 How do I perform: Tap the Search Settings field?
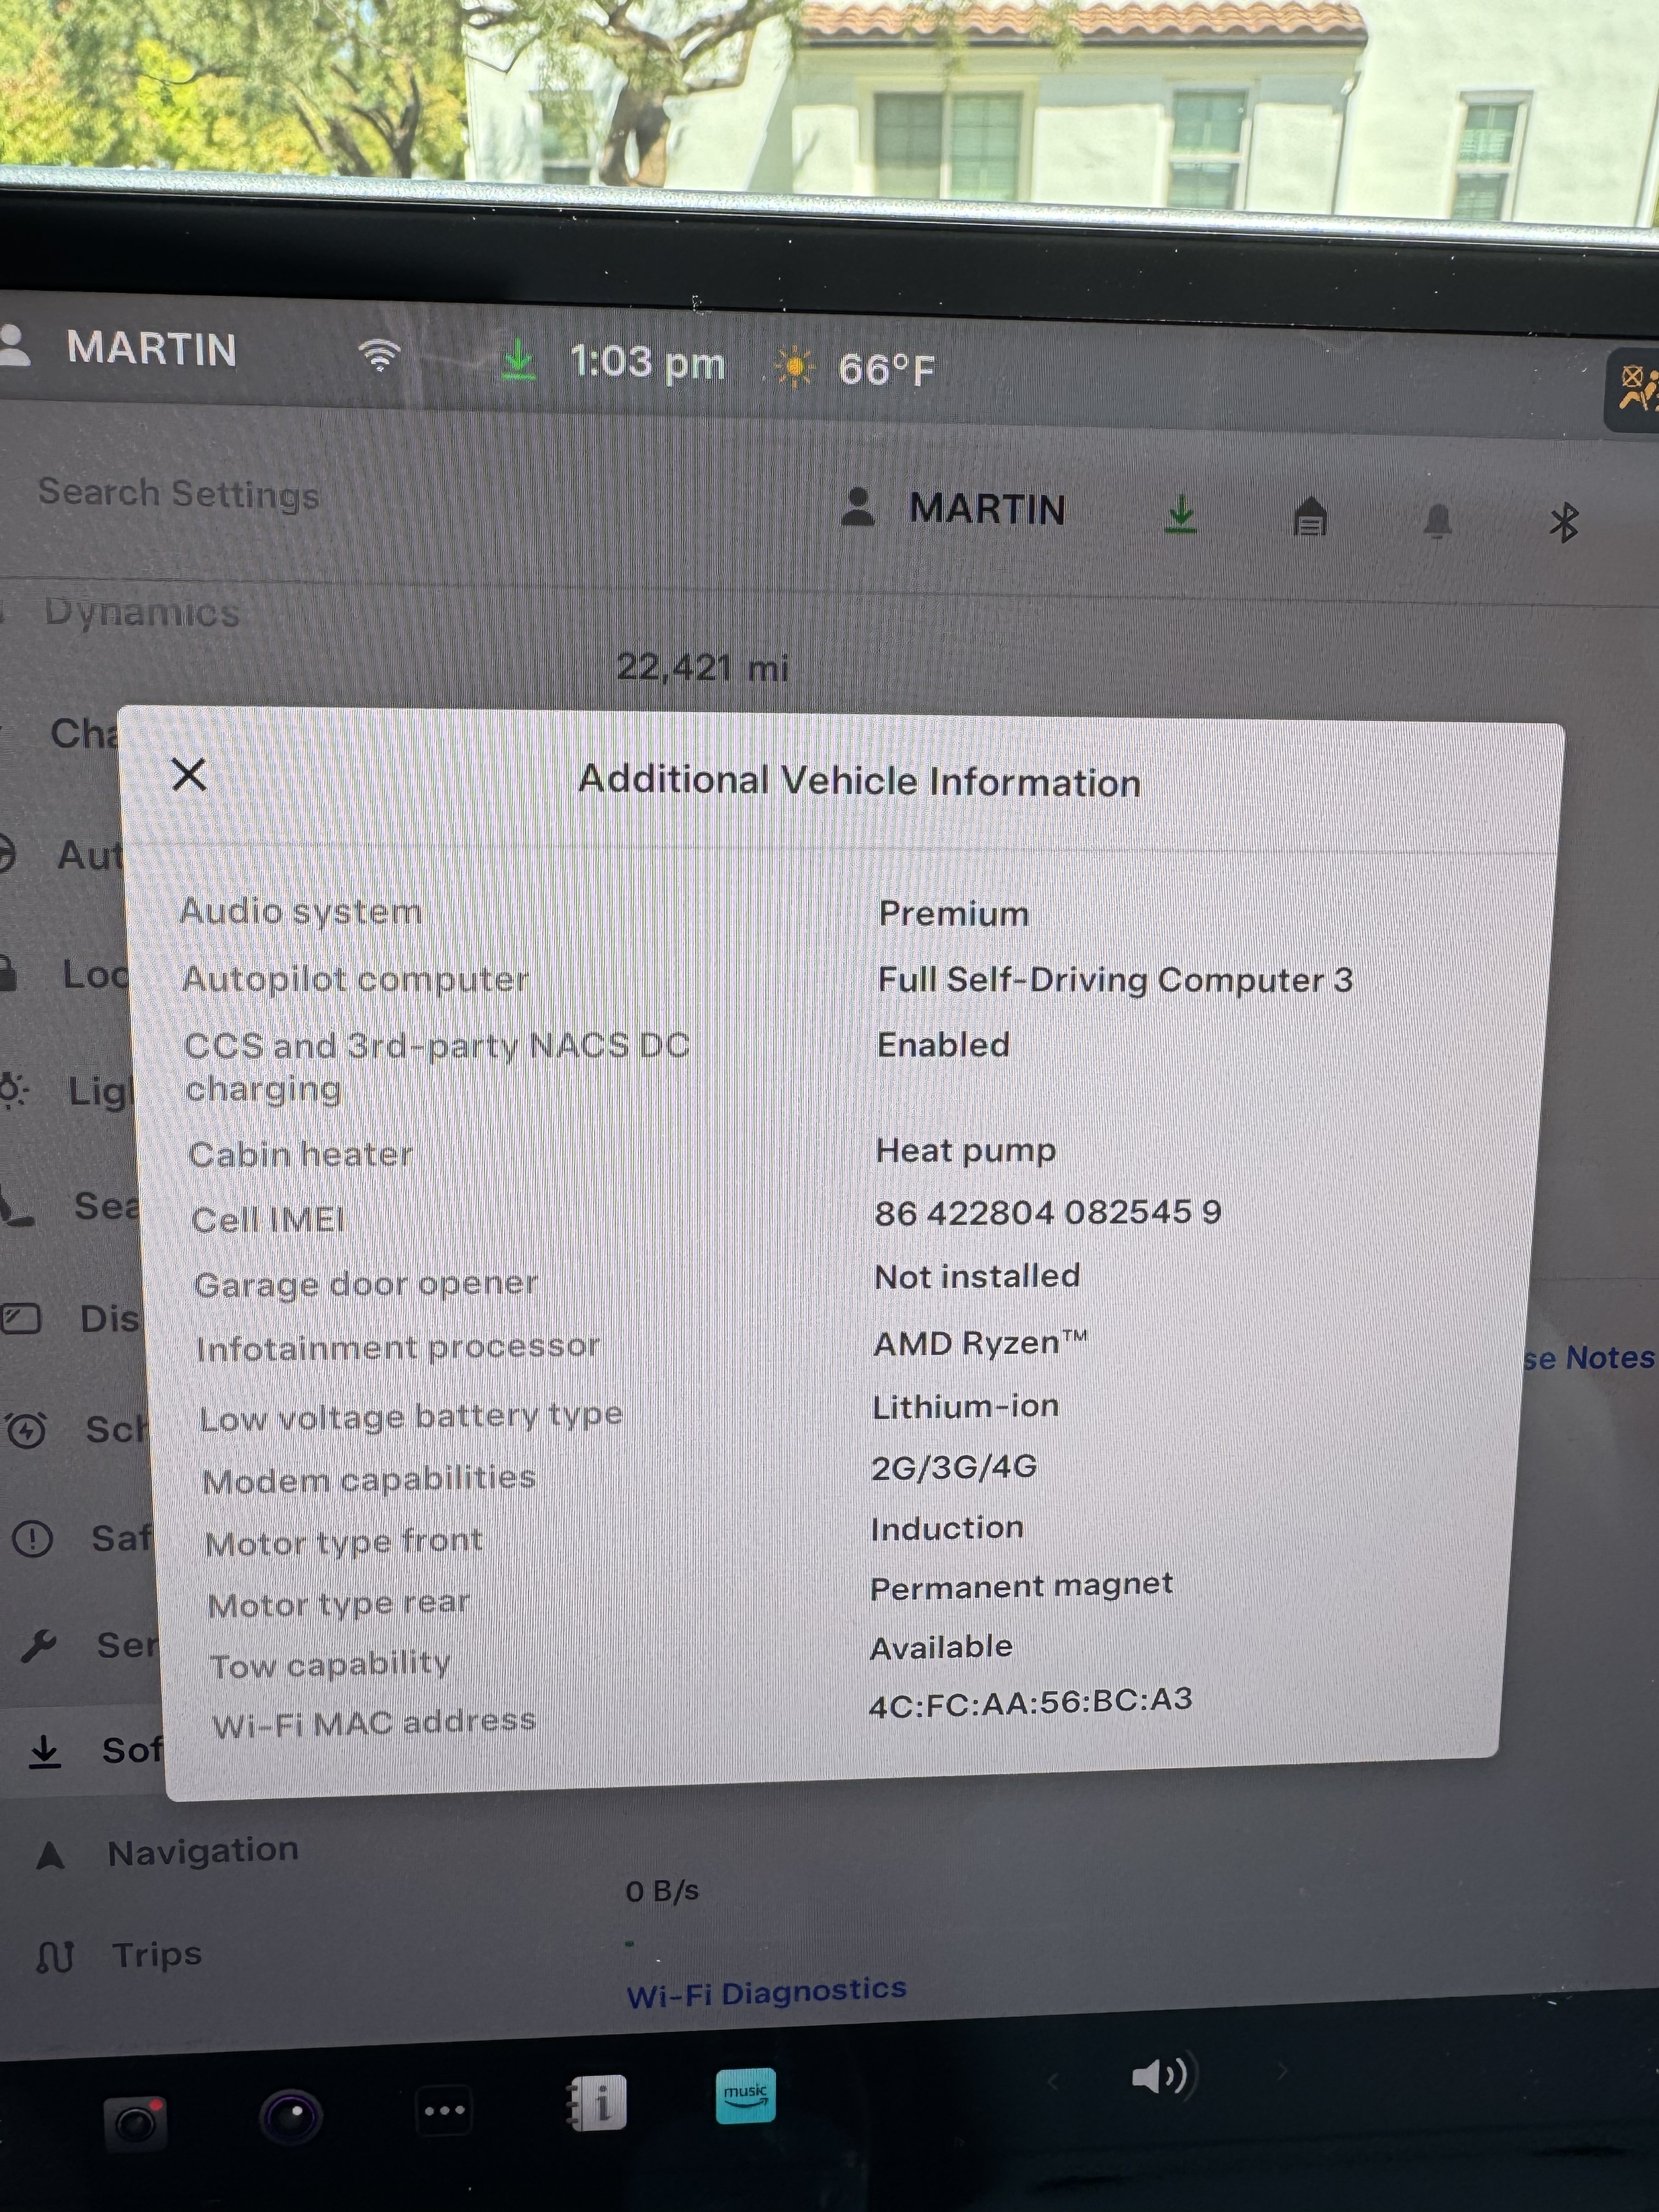point(180,493)
